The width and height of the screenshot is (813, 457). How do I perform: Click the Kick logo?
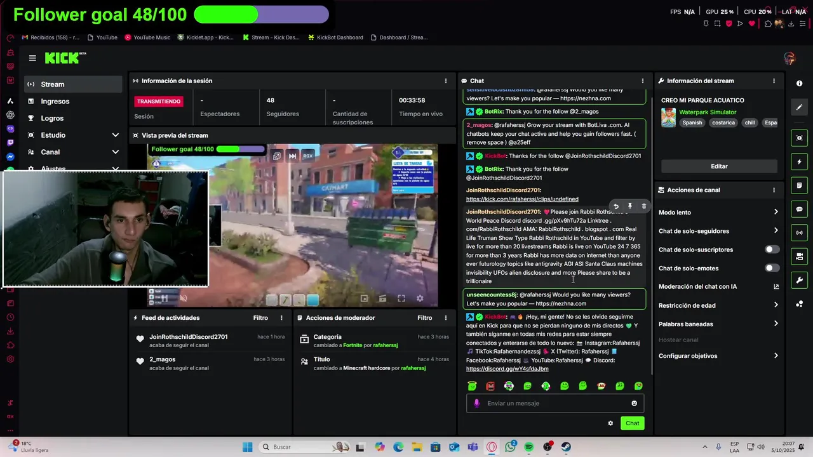(65, 58)
